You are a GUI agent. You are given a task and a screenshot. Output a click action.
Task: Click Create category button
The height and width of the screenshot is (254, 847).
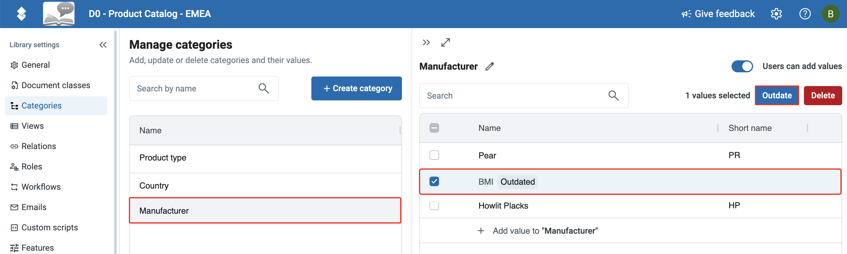pos(357,88)
